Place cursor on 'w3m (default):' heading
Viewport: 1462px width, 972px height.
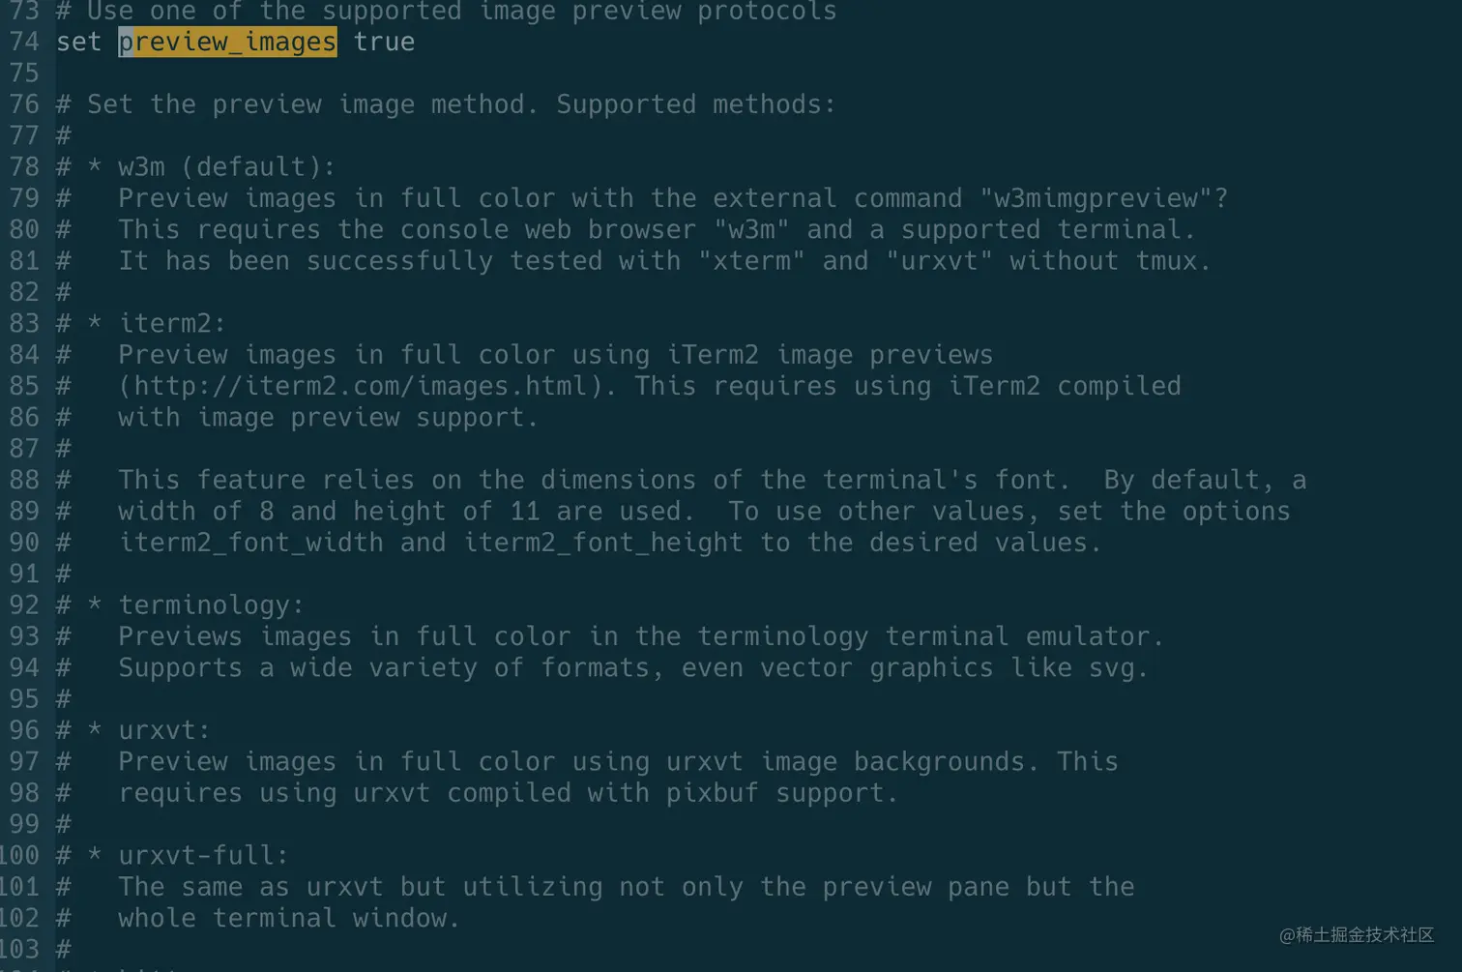226,167
